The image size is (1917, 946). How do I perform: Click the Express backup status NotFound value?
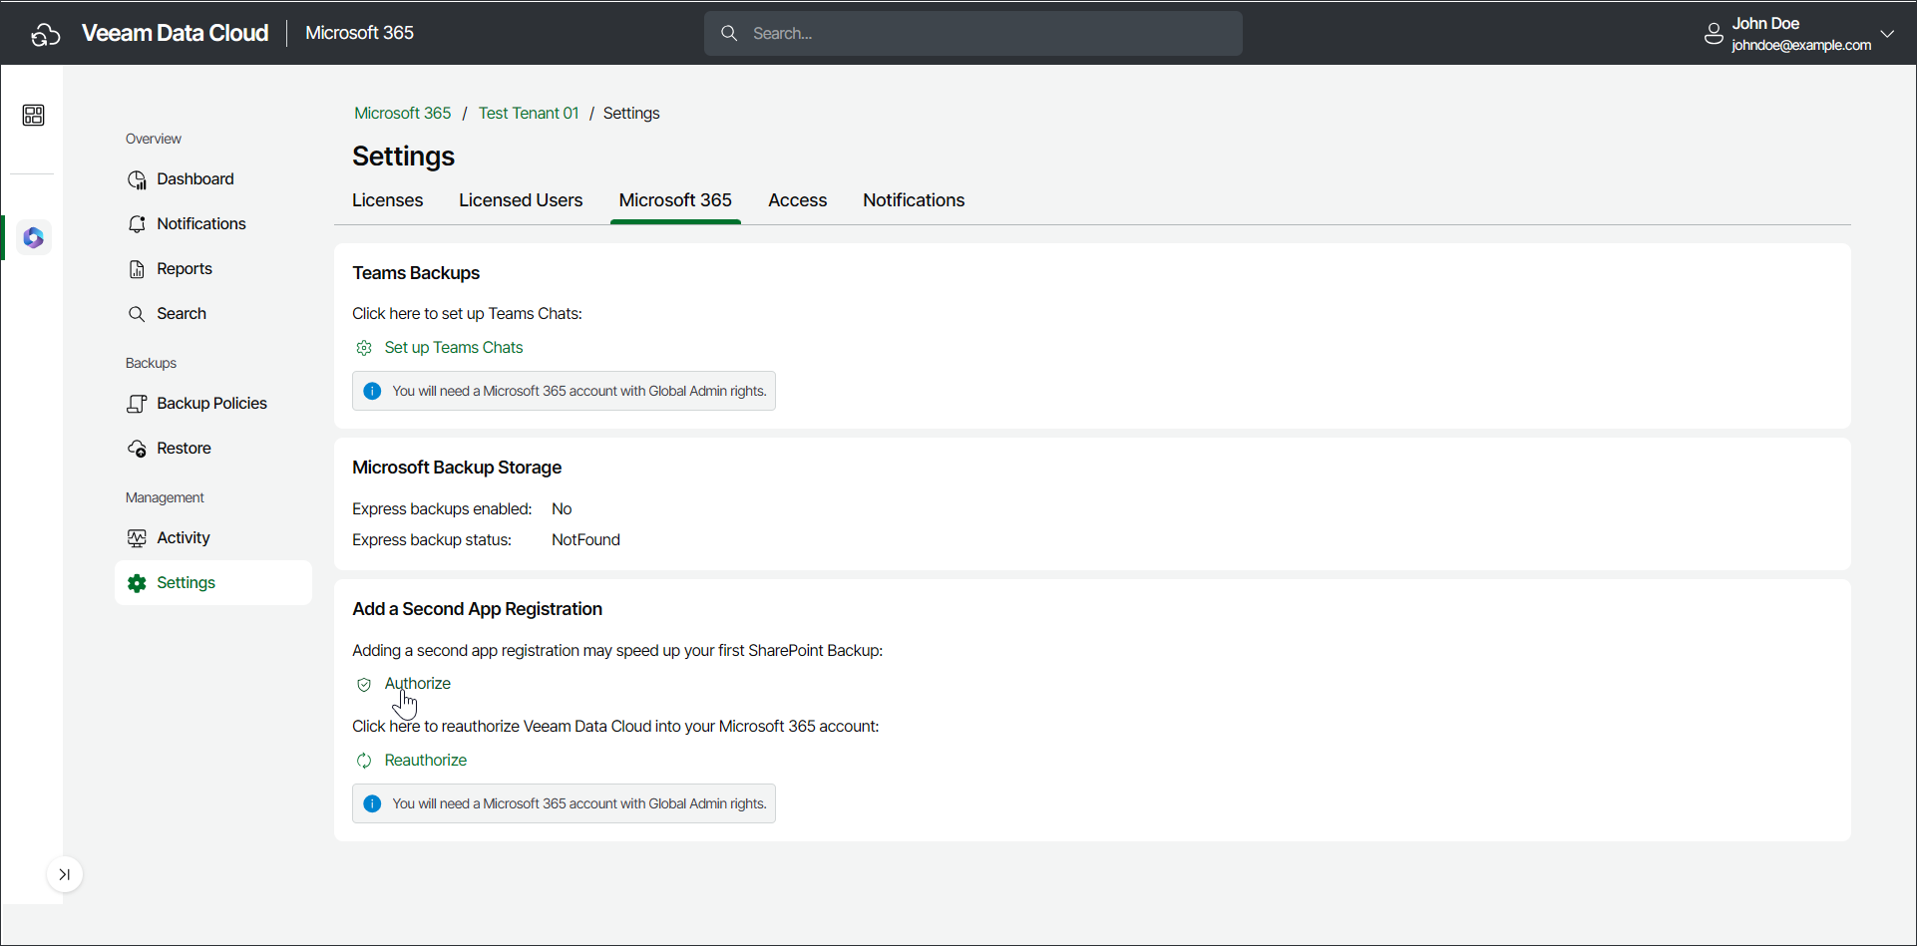(x=585, y=540)
